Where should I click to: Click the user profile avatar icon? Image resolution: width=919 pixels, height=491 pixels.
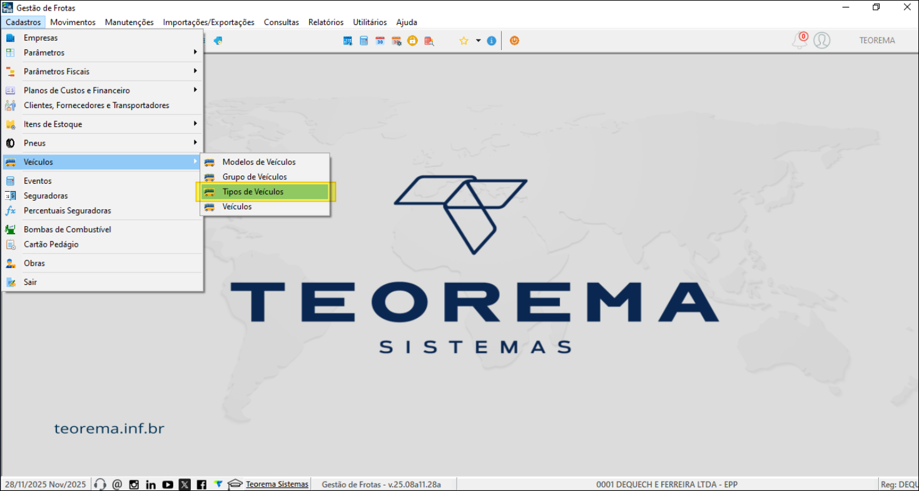pos(821,41)
